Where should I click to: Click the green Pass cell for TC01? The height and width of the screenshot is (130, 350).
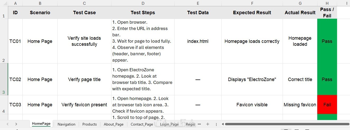pyautogui.click(x=327, y=41)
